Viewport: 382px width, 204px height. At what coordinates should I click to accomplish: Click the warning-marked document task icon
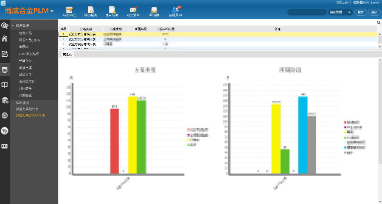pyautogui.click(x=112, y=11)
